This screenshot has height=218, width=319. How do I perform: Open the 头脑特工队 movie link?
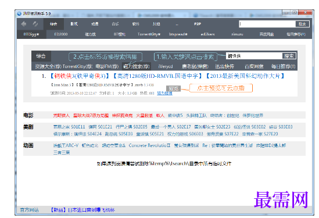click(196, 116)
